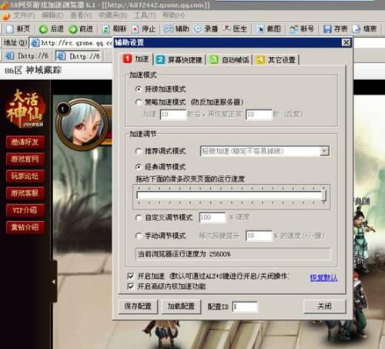This screenshot has height=349, width=385.
Task: Refresh the page with 刷新
Action: pos(114,29)
